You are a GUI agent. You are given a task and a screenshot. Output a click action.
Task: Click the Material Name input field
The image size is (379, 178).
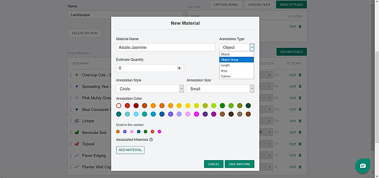pos(166,47)
